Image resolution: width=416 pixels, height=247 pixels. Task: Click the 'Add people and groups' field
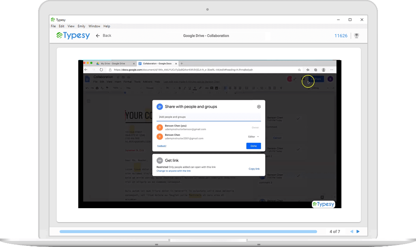pos(209,117)
